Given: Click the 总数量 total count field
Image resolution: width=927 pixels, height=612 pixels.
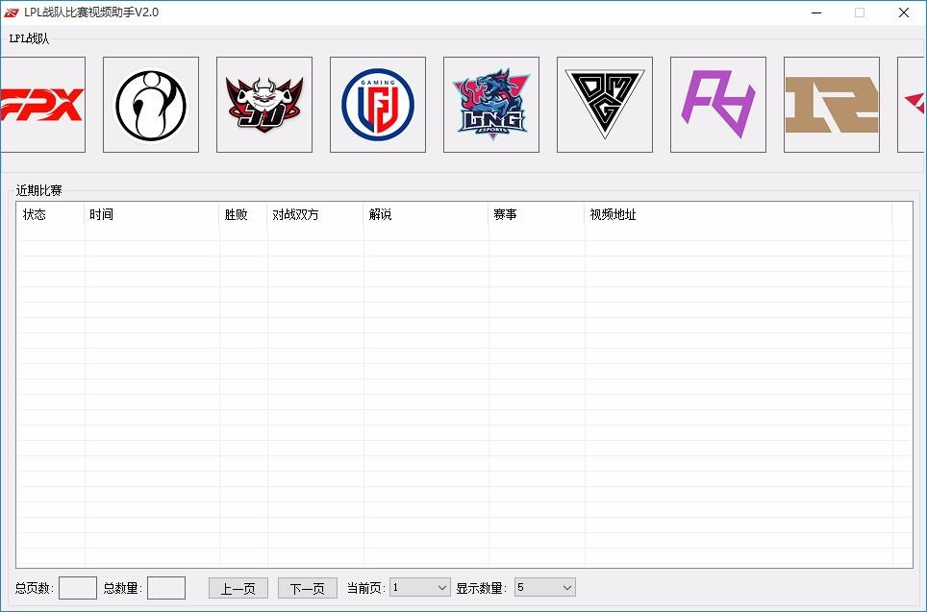Looking at the screenshot, I should coord(166,588).
